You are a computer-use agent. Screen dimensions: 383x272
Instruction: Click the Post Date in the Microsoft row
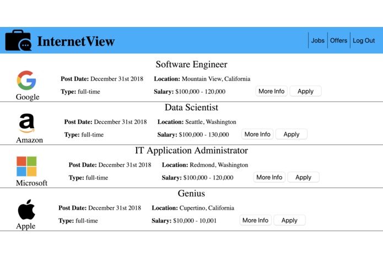(x=110, y=165)
